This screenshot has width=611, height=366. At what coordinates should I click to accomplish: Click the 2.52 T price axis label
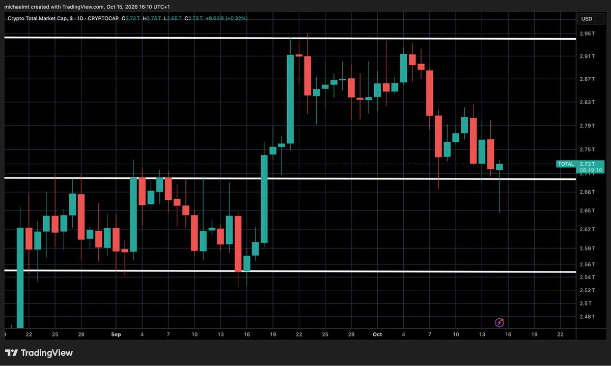pyautogui.click(x=588, y=290)
